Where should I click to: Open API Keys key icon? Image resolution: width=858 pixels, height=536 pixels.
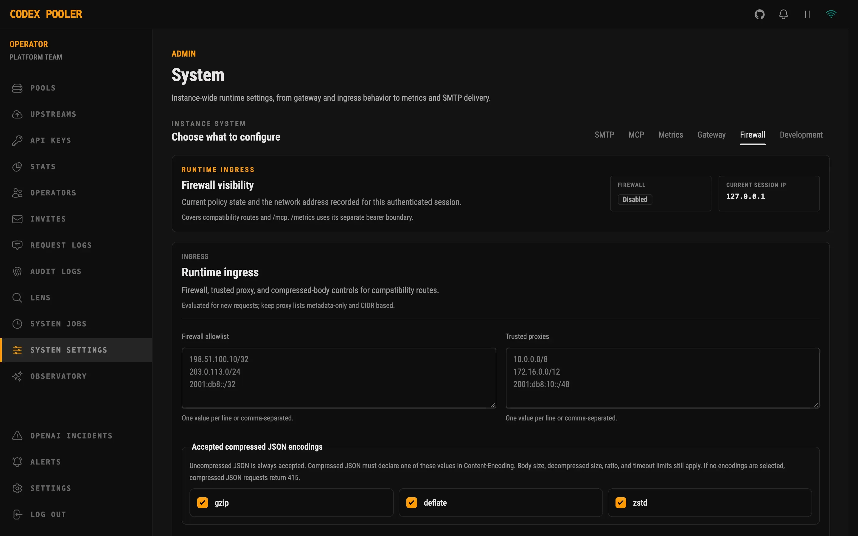17,140
